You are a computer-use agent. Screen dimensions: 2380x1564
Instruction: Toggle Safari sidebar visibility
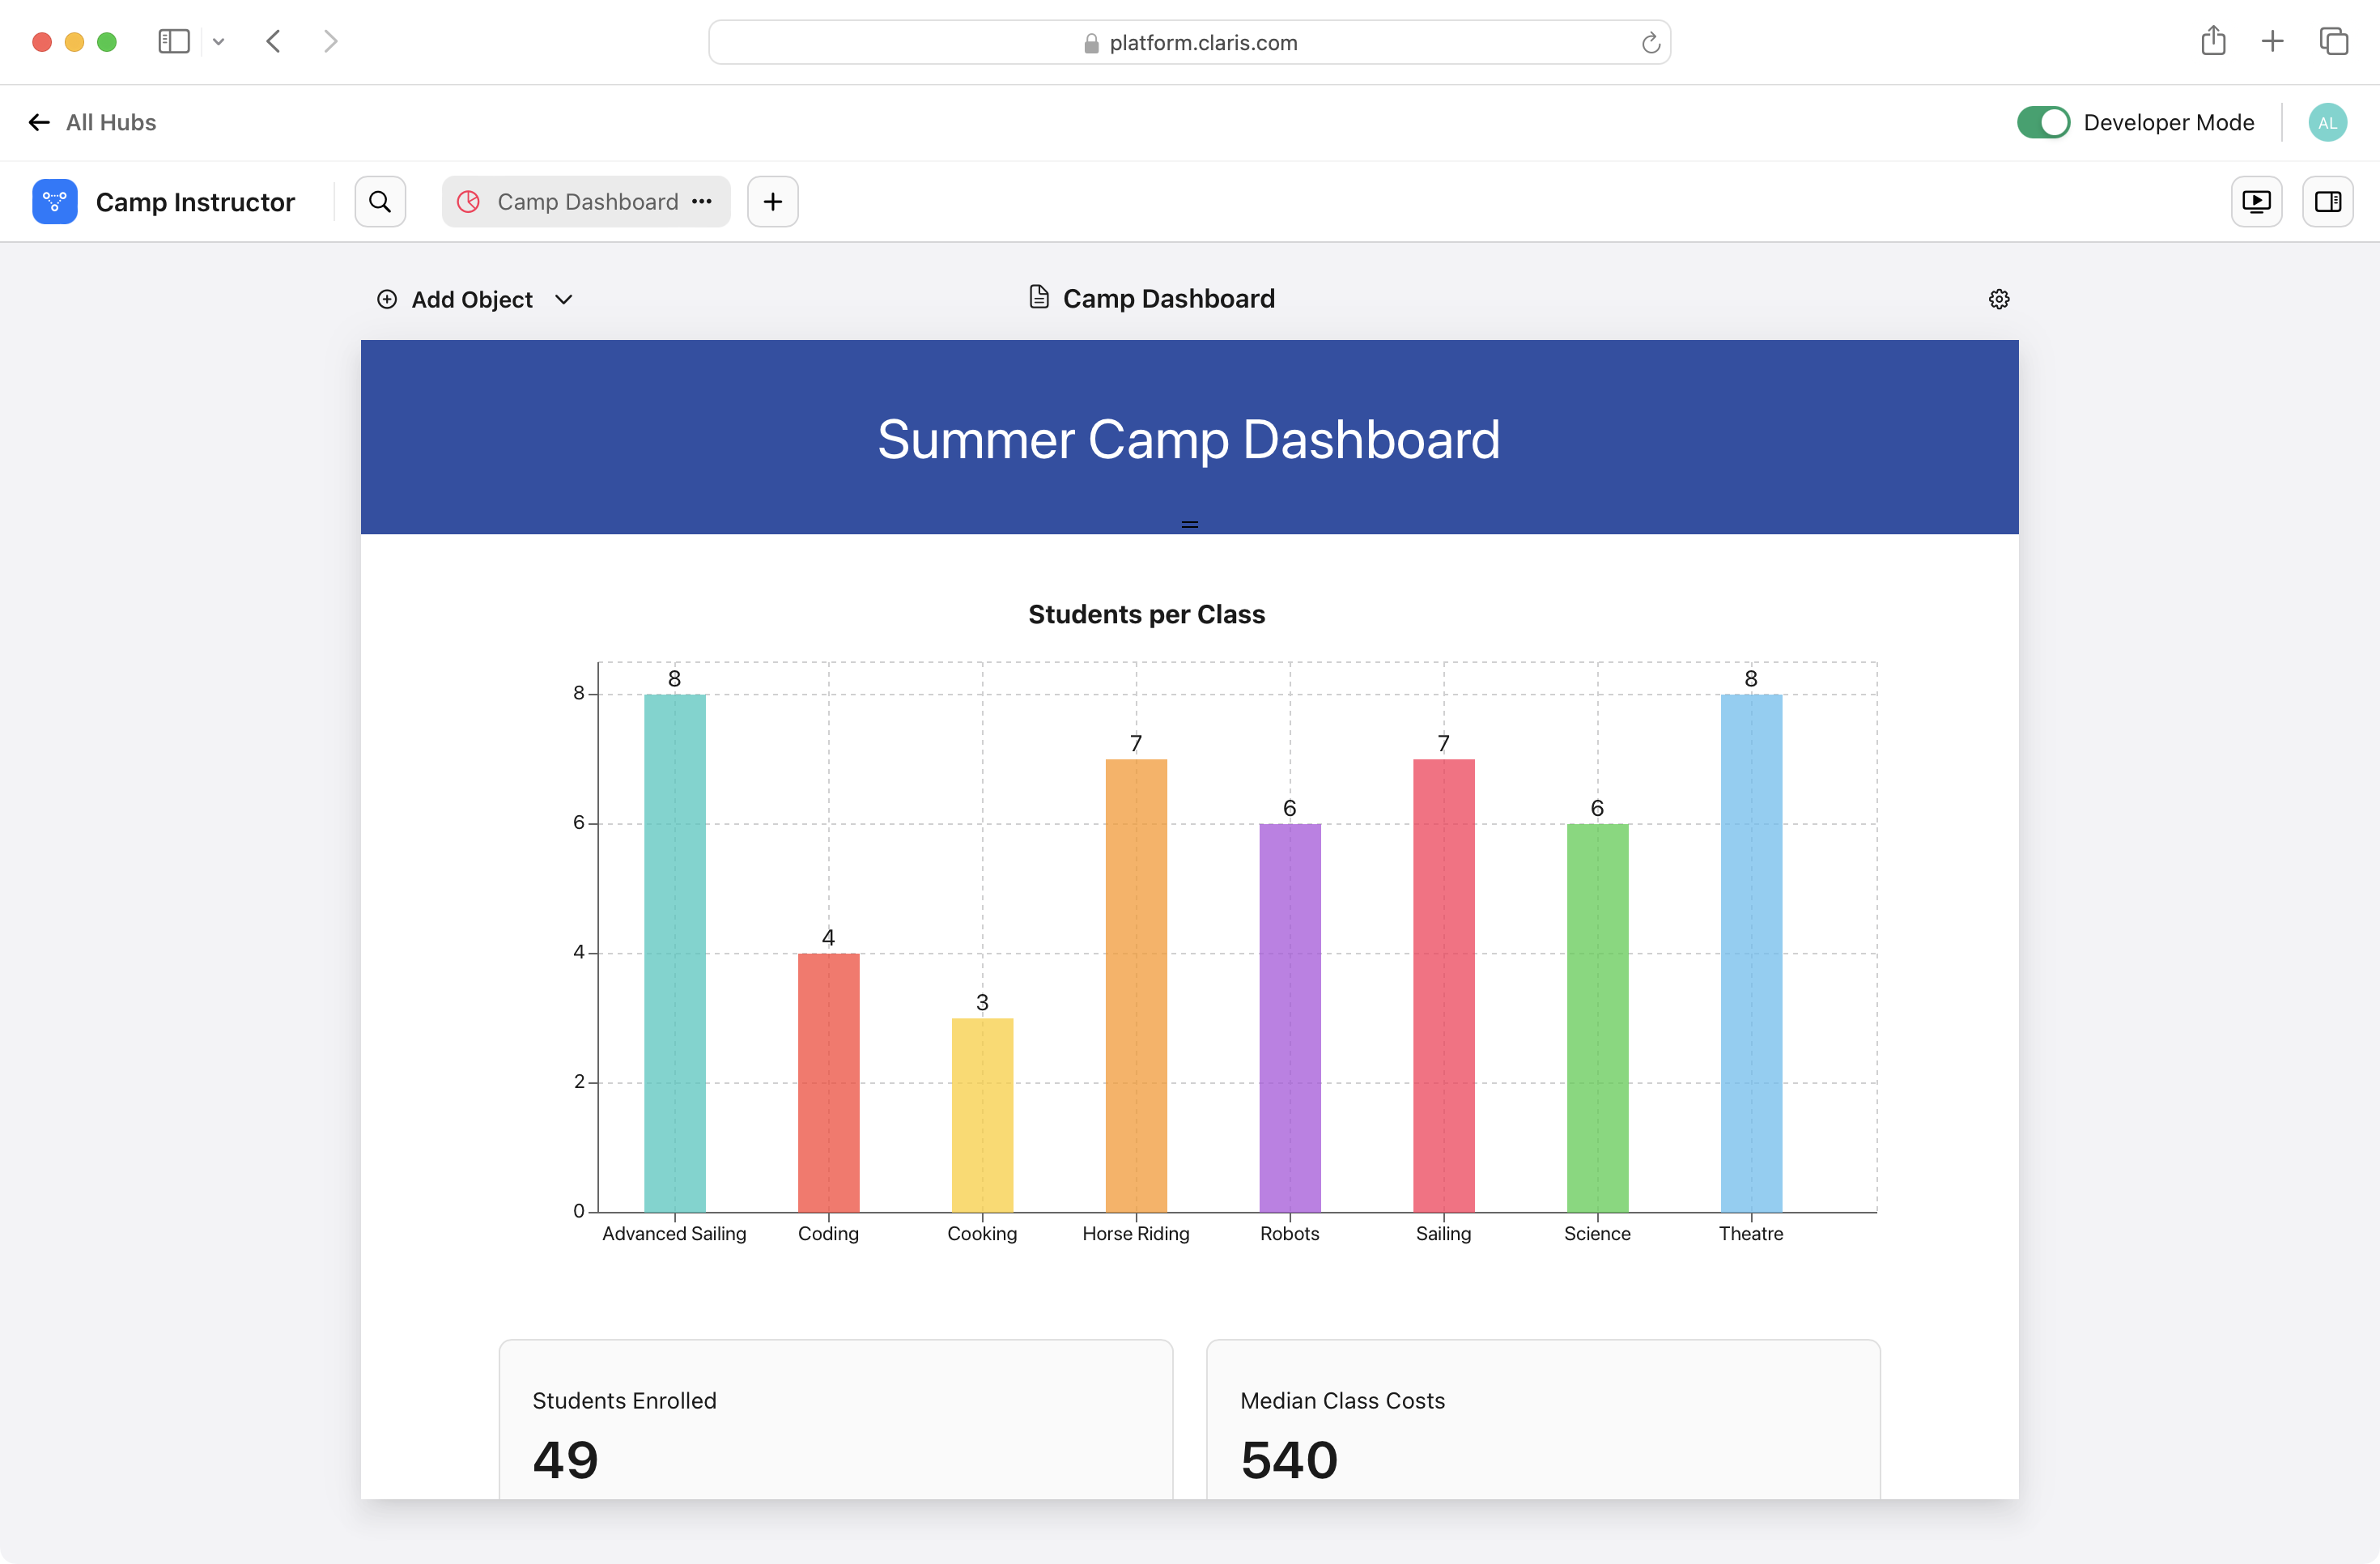[x=174, y=41]
